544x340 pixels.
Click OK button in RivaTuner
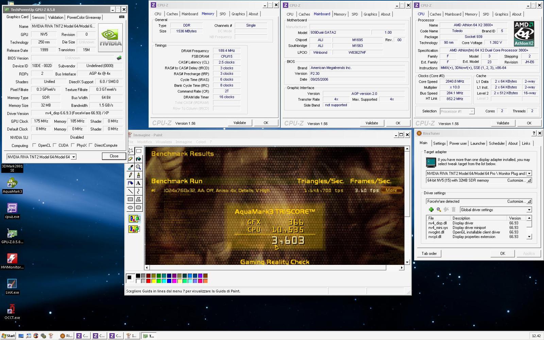click(503, 253)
